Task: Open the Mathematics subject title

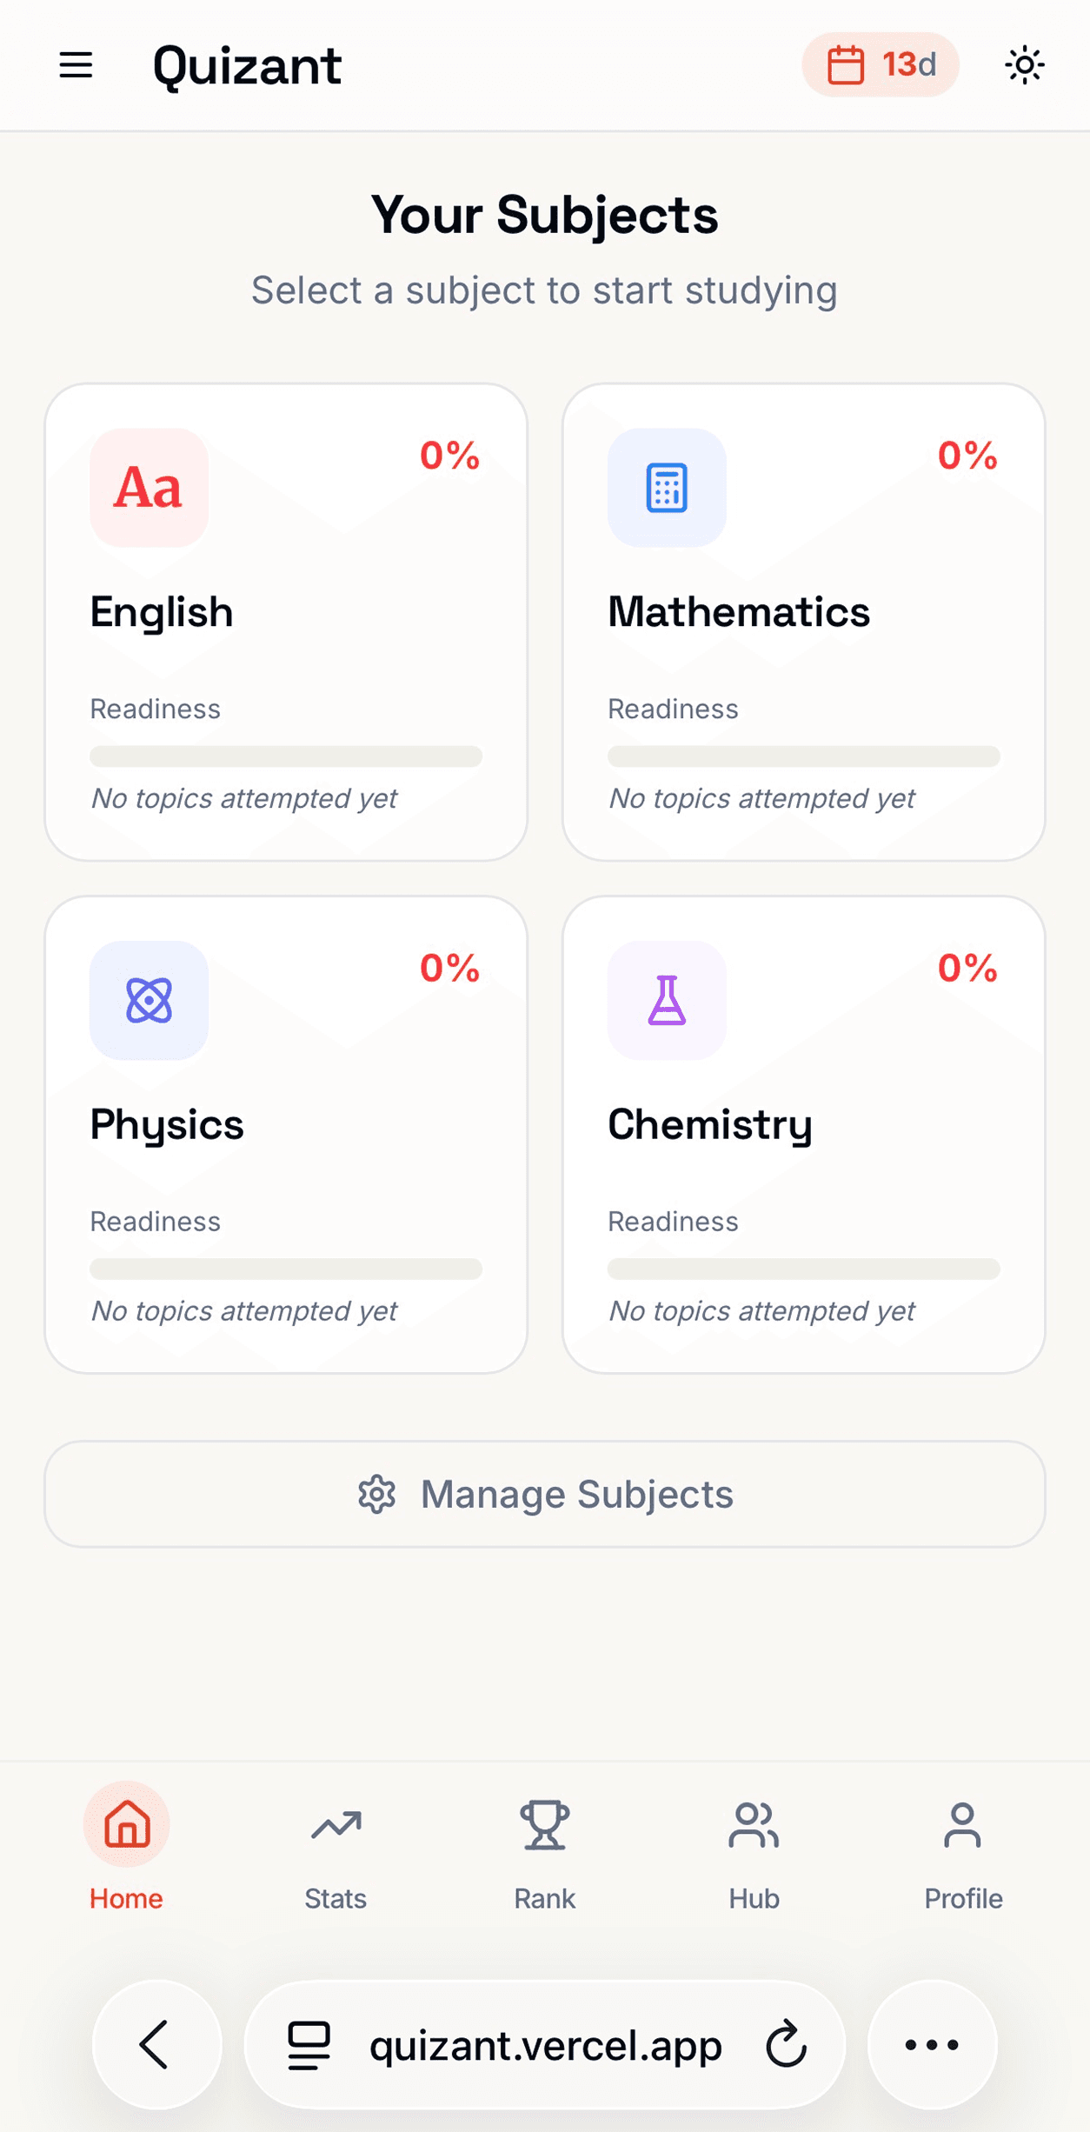Action: 738,612
